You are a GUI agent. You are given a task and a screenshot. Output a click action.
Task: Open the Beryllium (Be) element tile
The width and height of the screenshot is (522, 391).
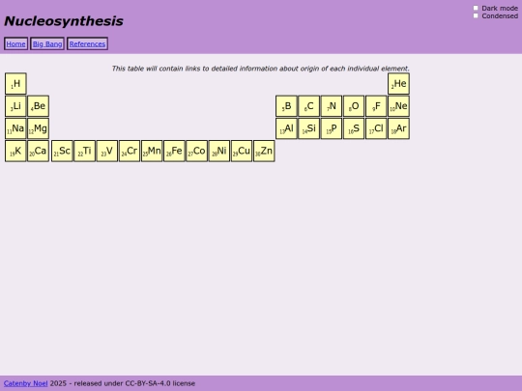[x=39, y=106]
